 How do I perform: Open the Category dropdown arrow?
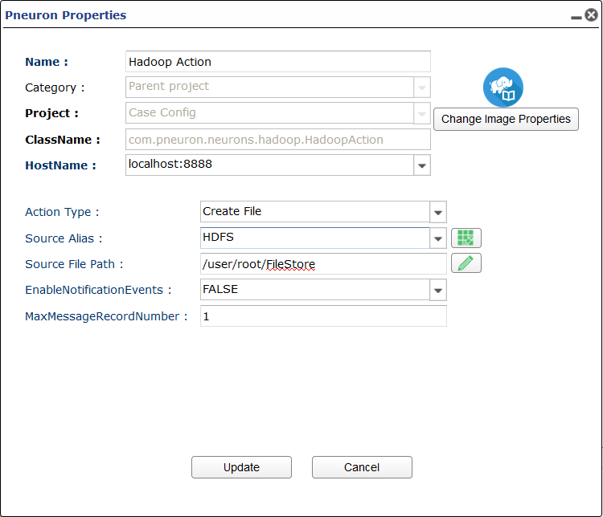[x=422, y=88]
